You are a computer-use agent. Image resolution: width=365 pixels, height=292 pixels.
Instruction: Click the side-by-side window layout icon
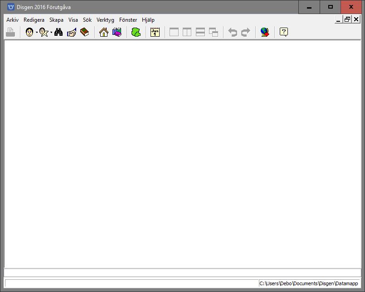pos(187,32)
